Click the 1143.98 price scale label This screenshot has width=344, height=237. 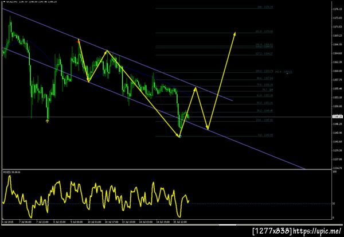point(337,133)
